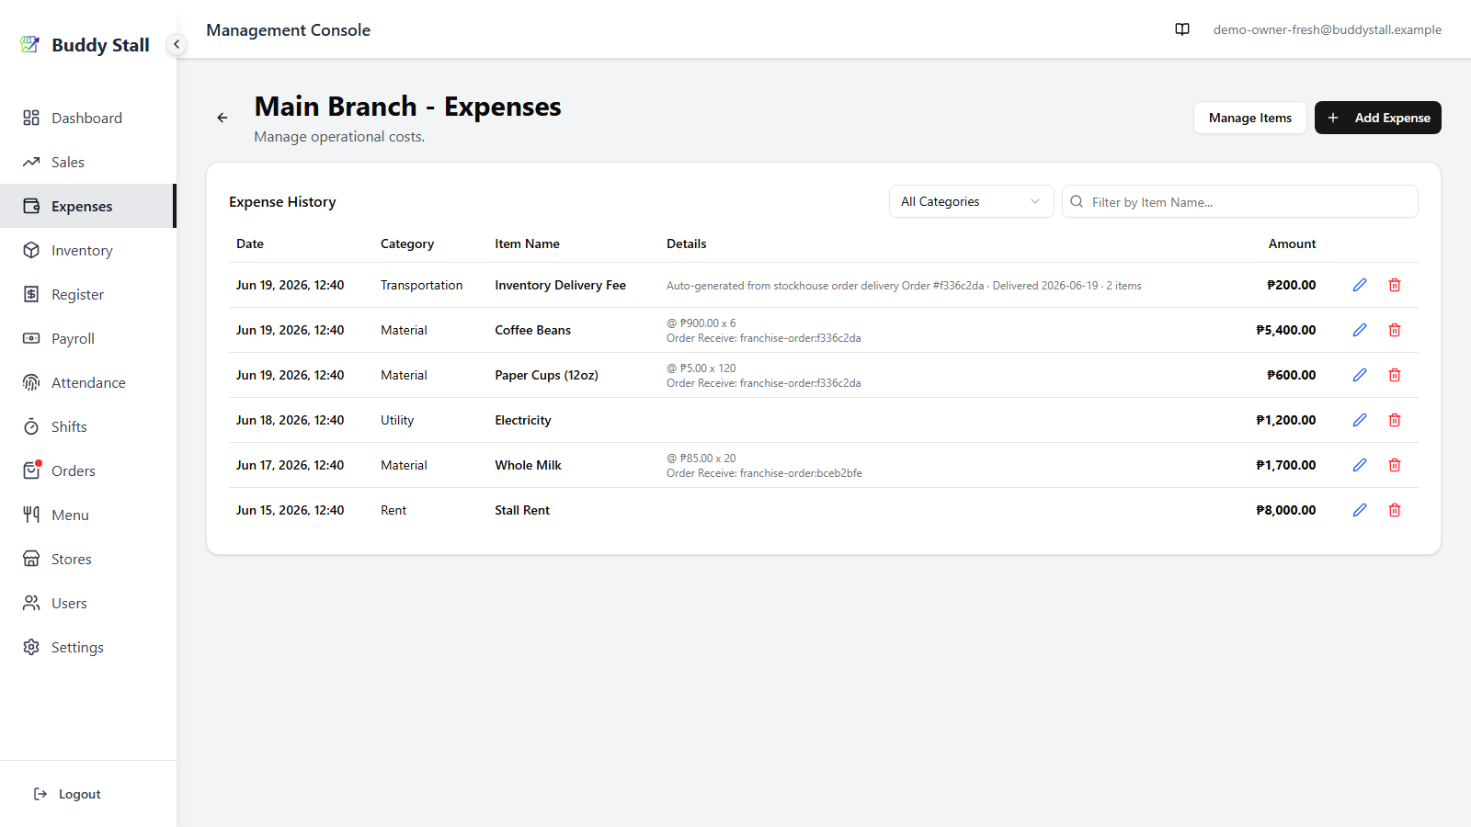This screenshot has height=827, width=1471.
Task: Click the Amount column header
Action: coord(1292,244)
